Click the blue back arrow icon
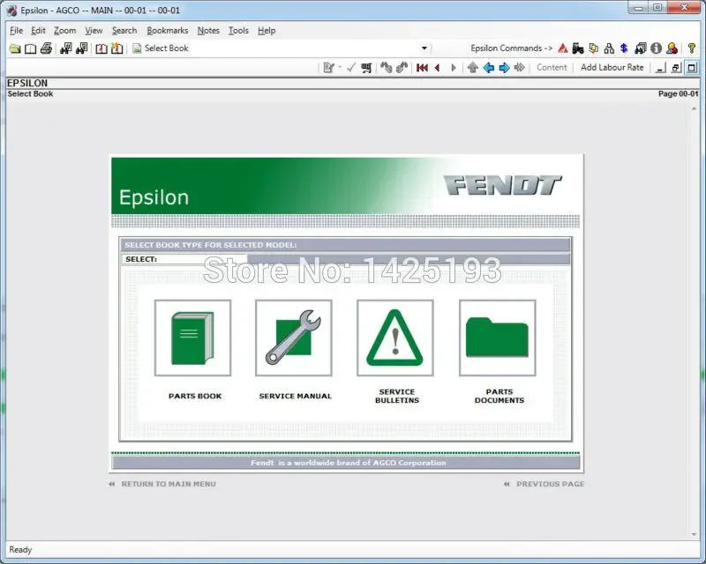The image size is (706, 564). point(489,68)
